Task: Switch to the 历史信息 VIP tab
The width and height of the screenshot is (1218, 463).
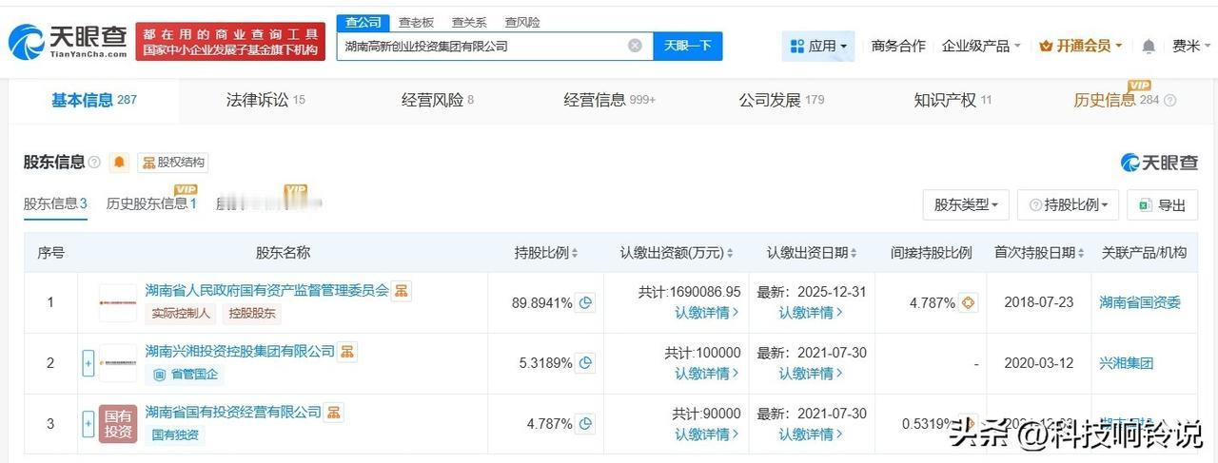Action: [1118, 100]
